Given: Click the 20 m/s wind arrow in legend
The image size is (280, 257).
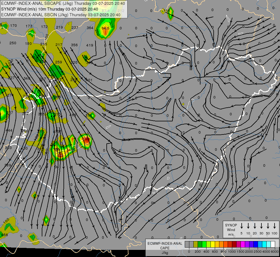Looking at the screenshot, I should tap(255, 226).
